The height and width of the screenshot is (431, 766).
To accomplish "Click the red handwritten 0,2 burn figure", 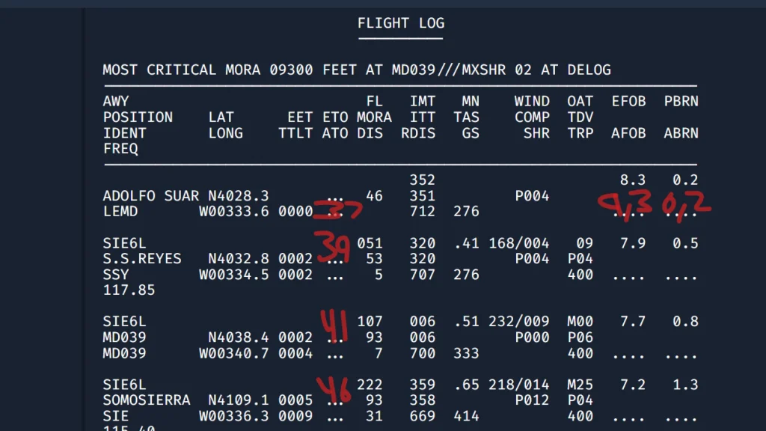I will 685,209.
